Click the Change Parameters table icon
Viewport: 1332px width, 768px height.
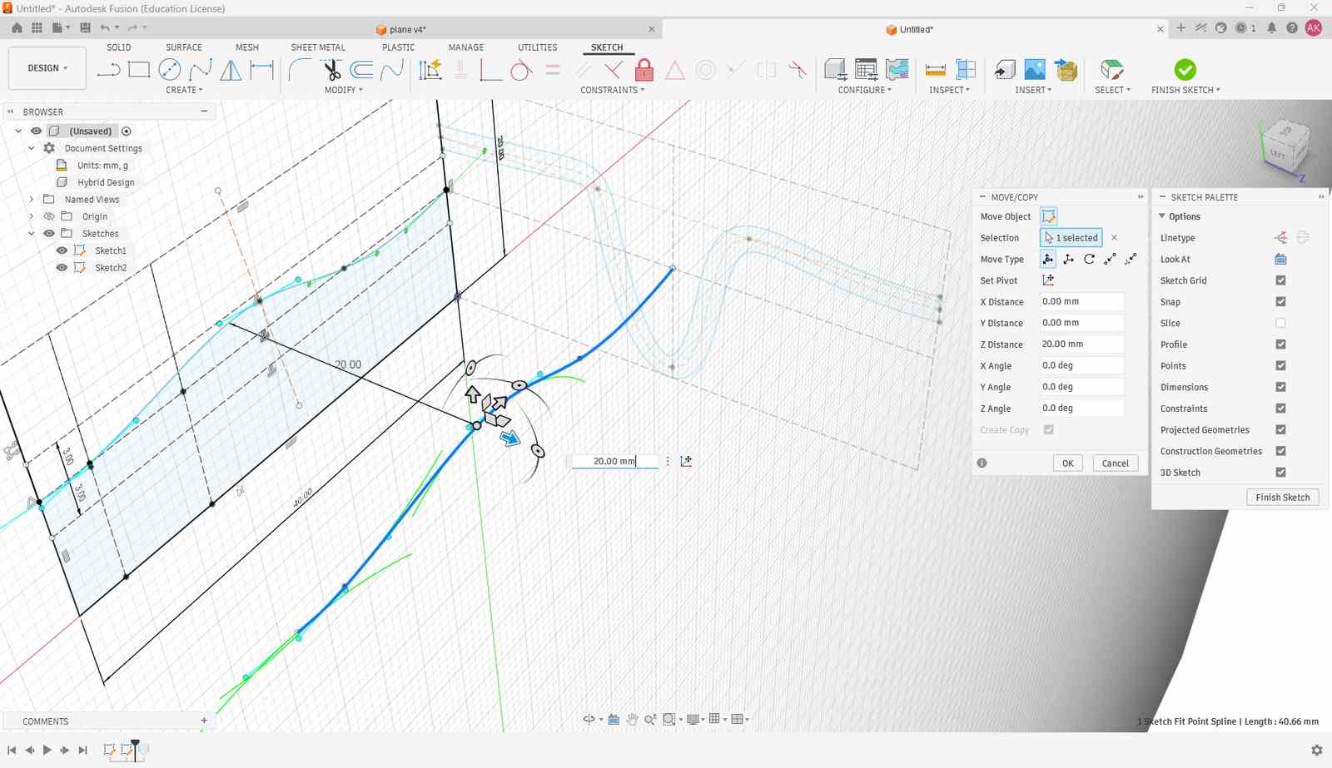tap(866, 70)
